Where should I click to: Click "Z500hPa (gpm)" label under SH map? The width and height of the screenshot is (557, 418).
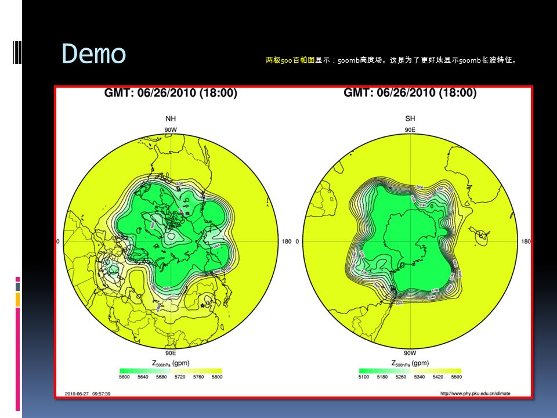point(410,363)
